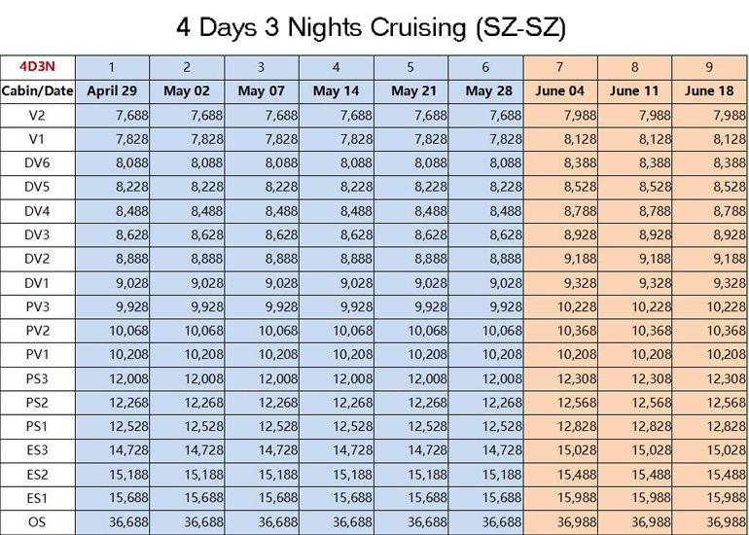Screen dimensions: 749x535
Task: Select PV1 price under June 04
Action: point(560,355)
